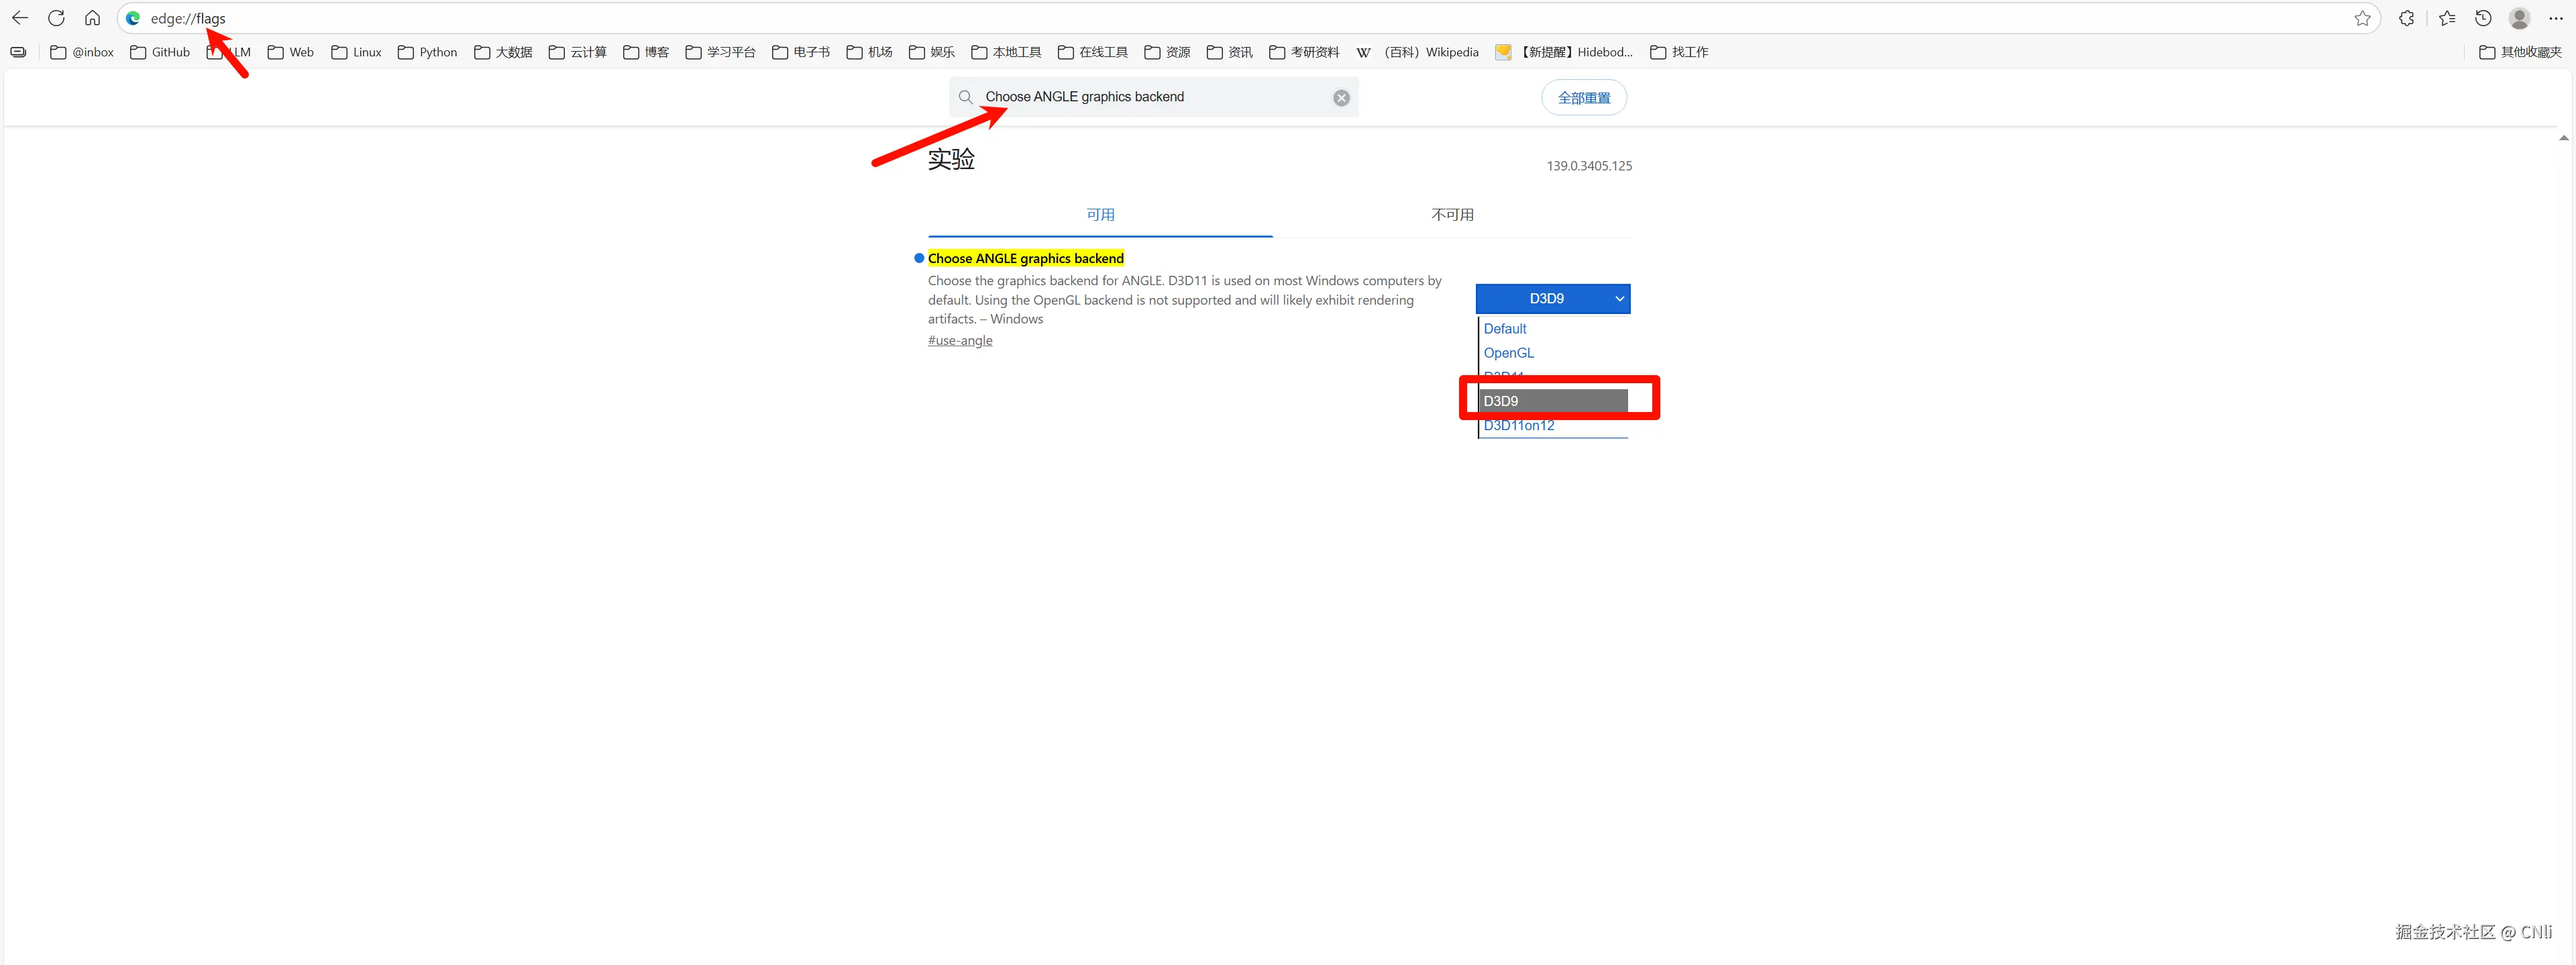Viewport: 2576px width, 965px height.
Task: Open the Extensions puzzle icon
Action: 2406,18
